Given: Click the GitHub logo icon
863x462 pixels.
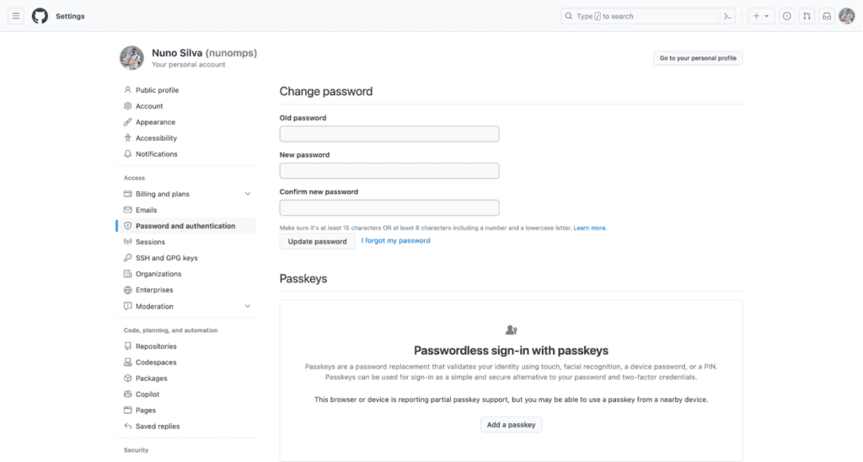Looking at the screenshot, I should pyautogui.click(x=40, y=16).
